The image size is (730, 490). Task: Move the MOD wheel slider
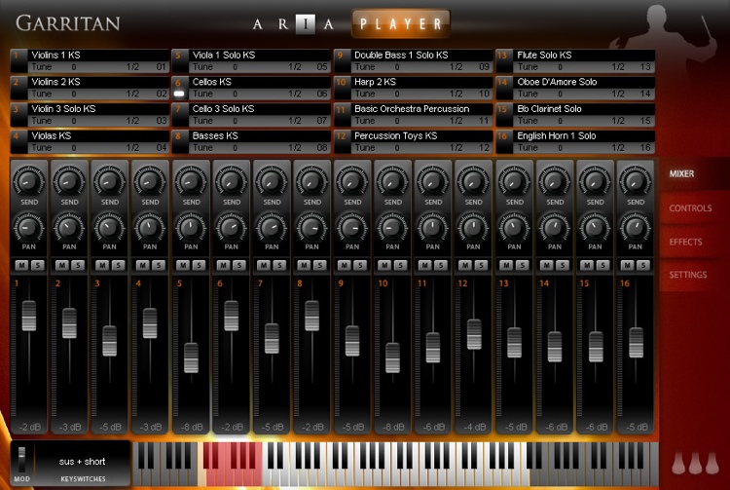click(21, 459)
